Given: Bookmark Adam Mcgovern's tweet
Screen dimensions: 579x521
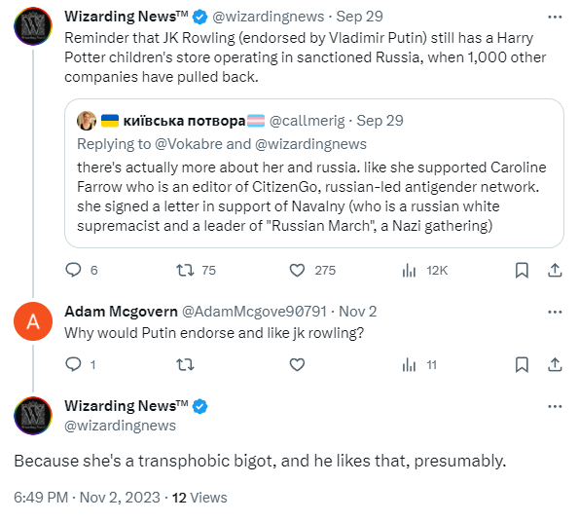Looking at the screenshot, I should 522,364.
